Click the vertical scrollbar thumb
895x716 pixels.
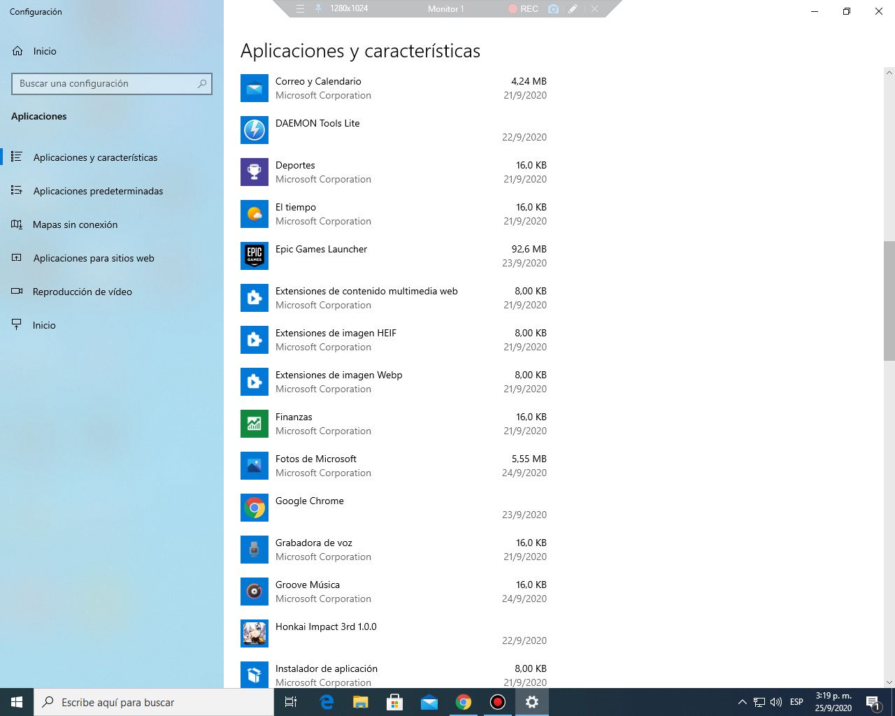point(889,301)
